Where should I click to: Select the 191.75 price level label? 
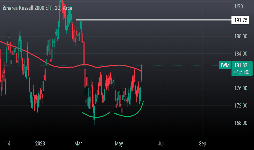(240, 20)
